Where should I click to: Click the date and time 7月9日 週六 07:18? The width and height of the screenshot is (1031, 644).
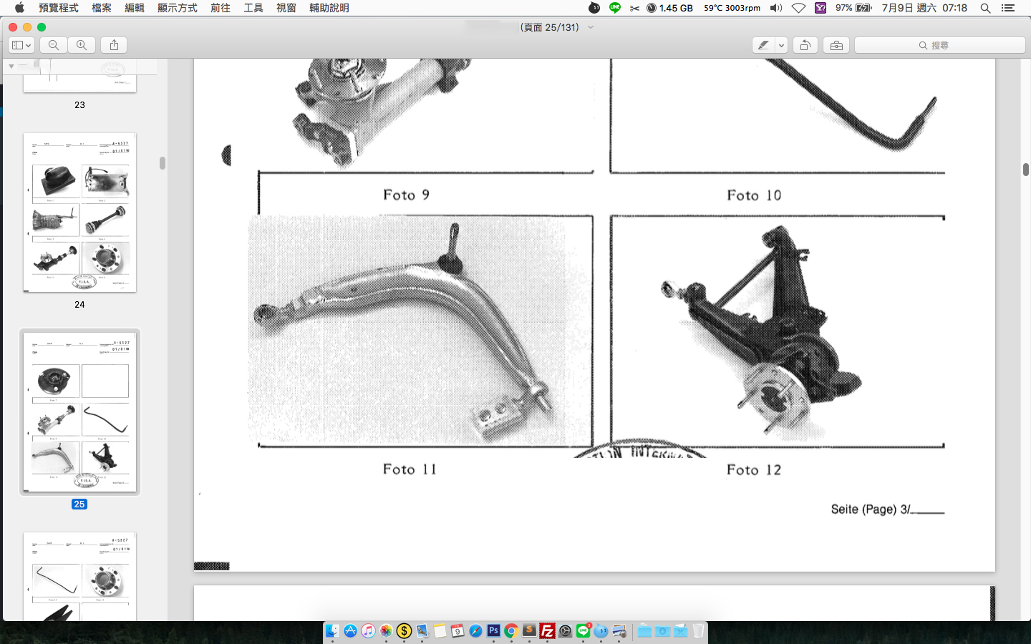pos(924,8)
